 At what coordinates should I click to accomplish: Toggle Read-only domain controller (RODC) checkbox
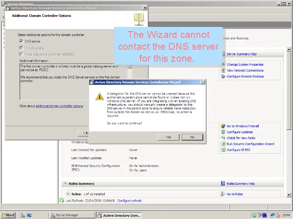click(x=22, y=54)
